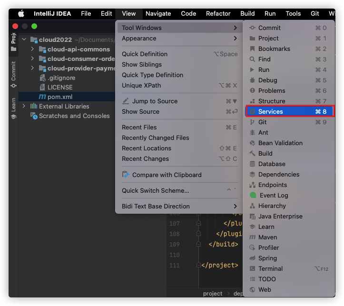The width and height of the screenshot is (344, 306).
Task: Open the Run menu in menu bar
Action: [270, 14]
